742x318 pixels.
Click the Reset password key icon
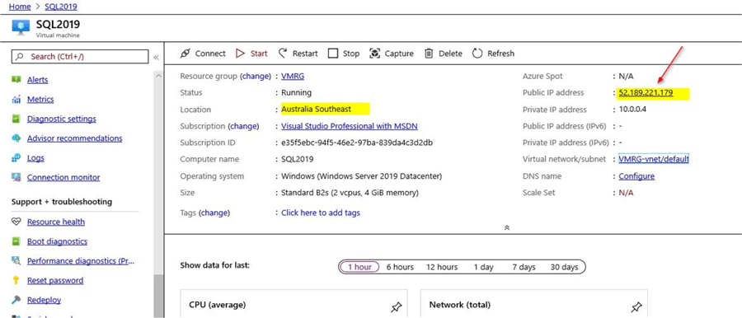point(16,280)
